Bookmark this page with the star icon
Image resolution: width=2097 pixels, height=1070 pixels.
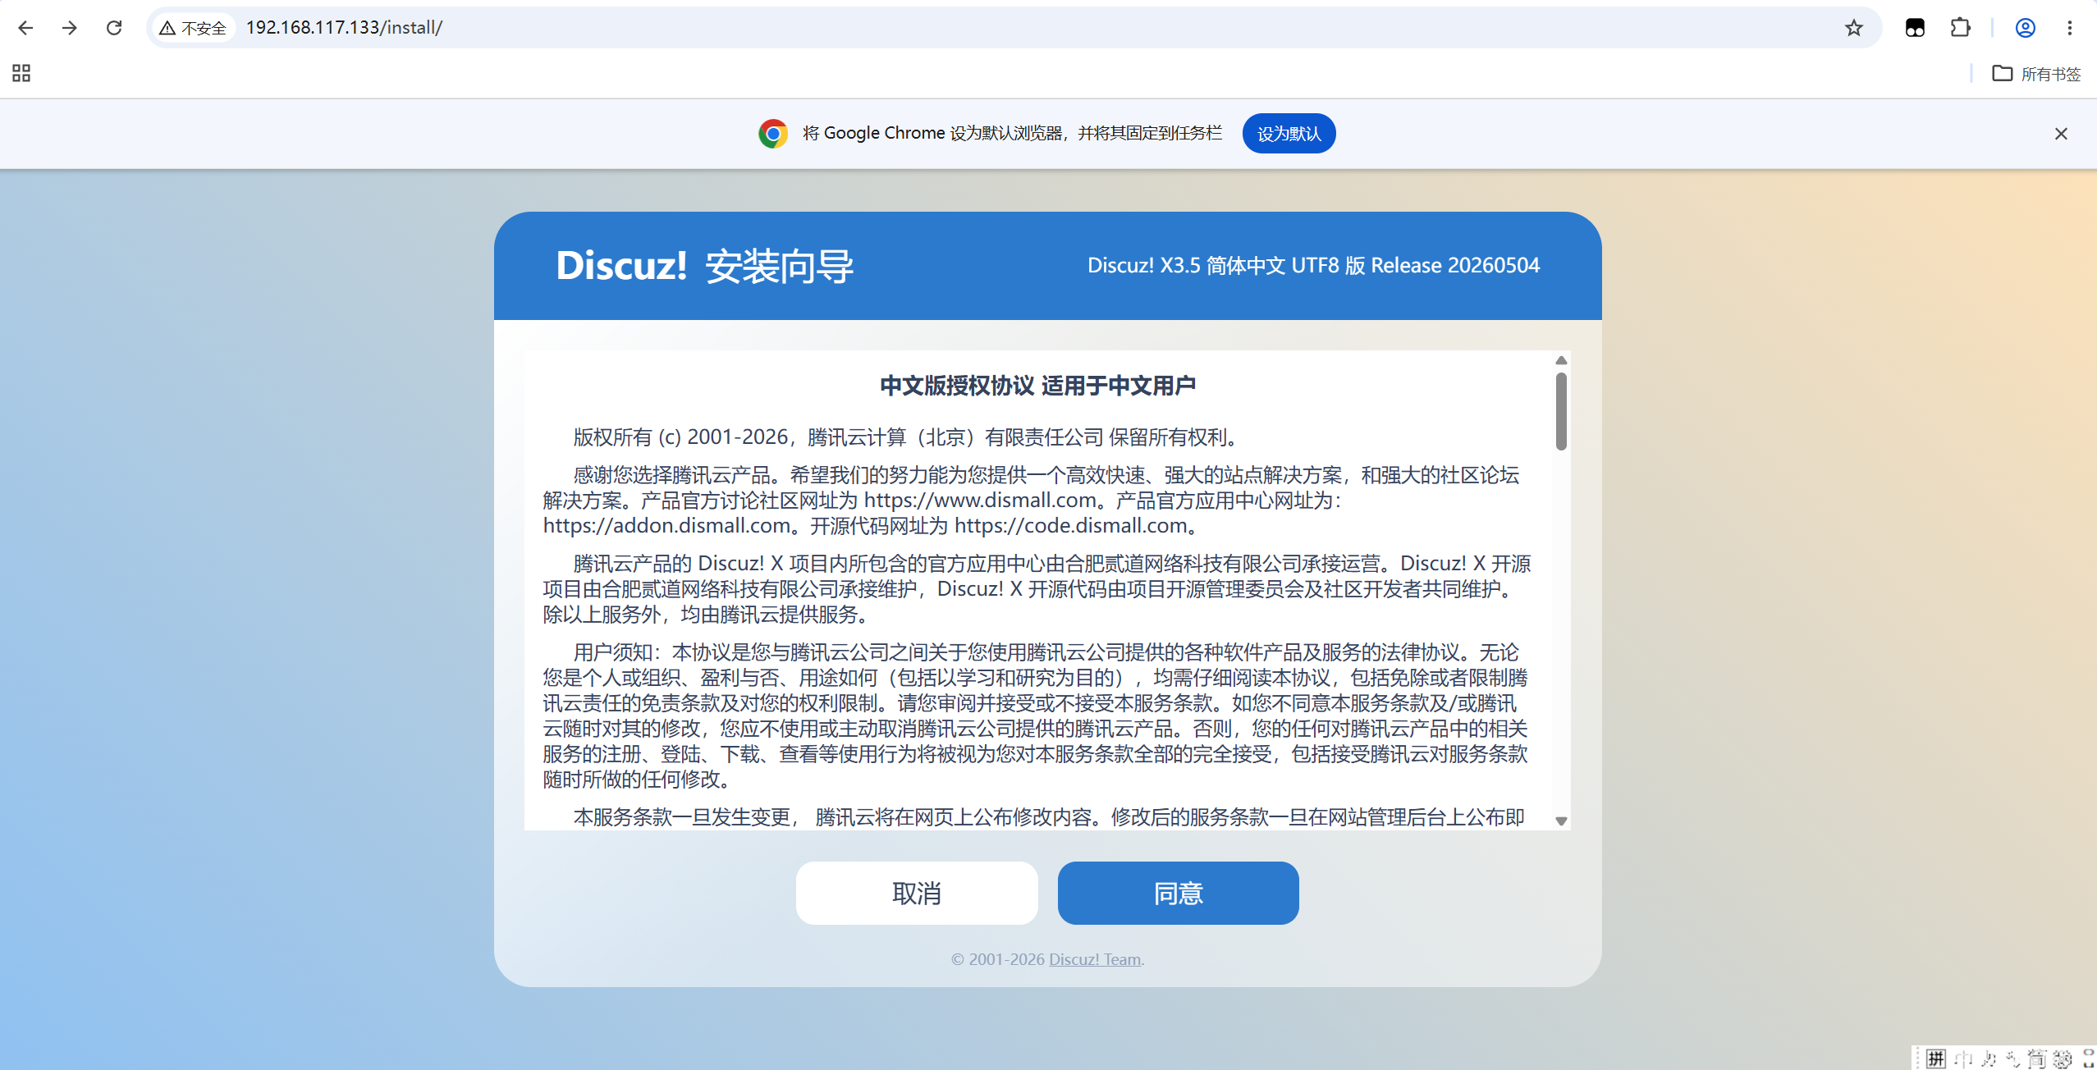[1853, 28]
